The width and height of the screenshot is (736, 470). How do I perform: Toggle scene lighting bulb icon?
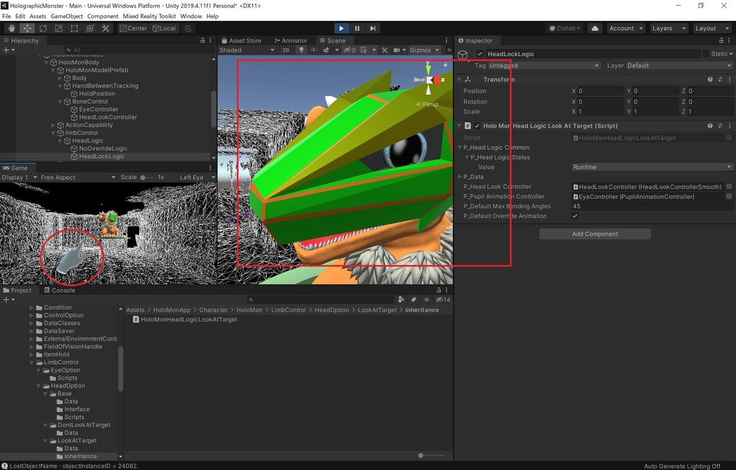(x=301, y=50)
